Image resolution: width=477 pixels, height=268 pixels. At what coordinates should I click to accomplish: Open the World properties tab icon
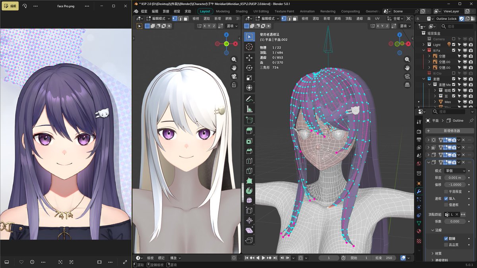pyautogui.click(x=419, y=163)
